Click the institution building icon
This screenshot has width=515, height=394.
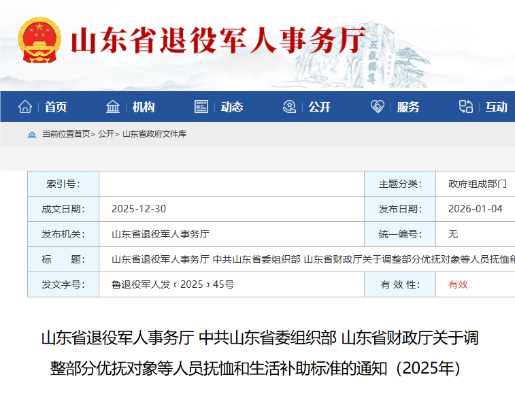(x=113, y=107)
